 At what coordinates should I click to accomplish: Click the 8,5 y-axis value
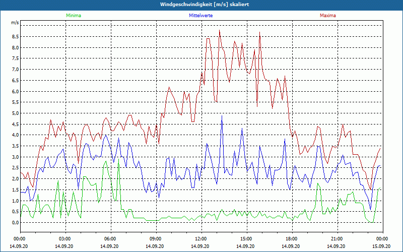pos(15,37)
